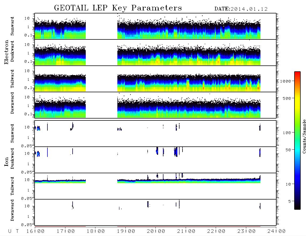Select the Electron Dawnward panel label
Screen dimensions: 306x236
pyautogui.click(x=12, y=103)
